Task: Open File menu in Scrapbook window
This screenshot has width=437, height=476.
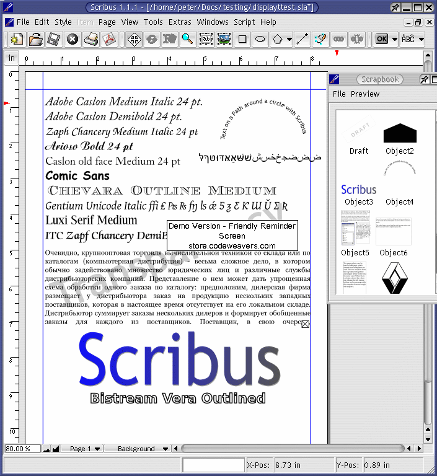Action: click(339, 94)
